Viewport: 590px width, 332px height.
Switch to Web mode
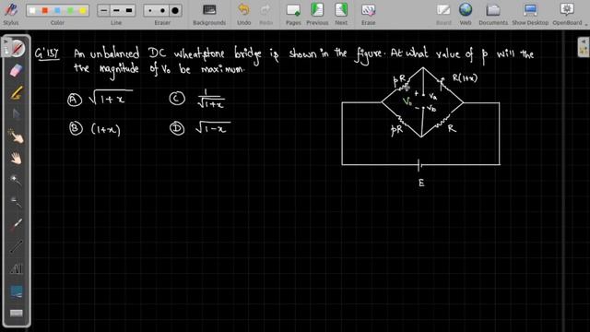point(466,14)
